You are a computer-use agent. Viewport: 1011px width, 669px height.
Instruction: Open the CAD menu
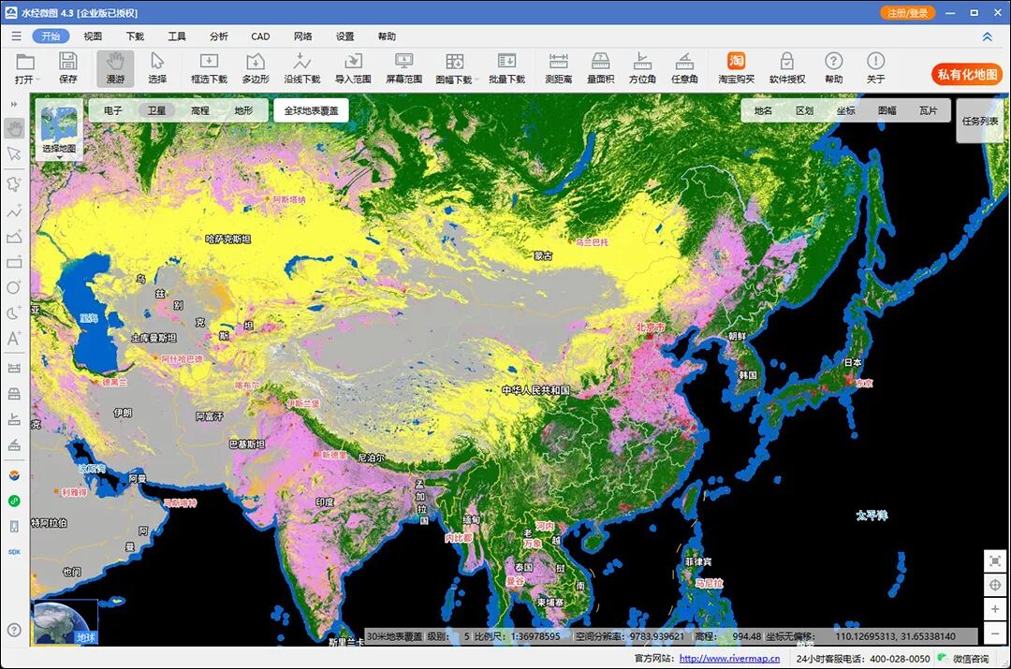pyautogui.click(x=260, y=36)
